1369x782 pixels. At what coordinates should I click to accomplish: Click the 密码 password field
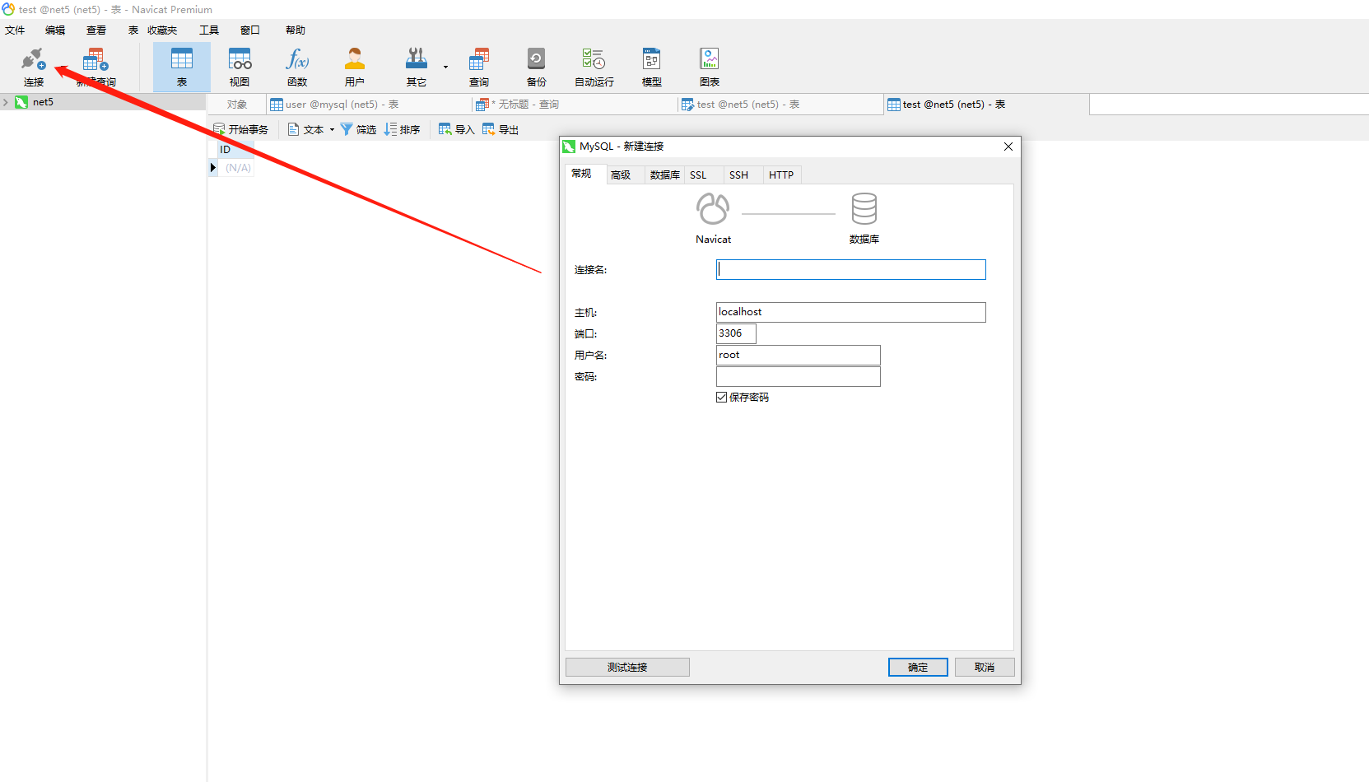pyautogui.click(x=799, y=376)
